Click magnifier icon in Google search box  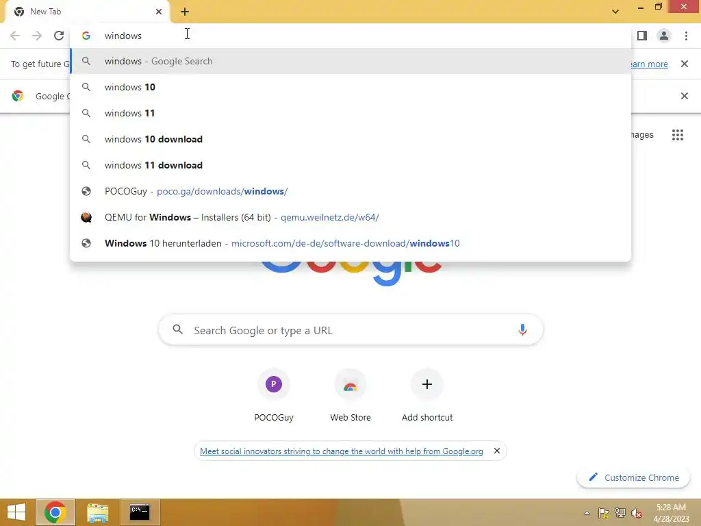coord(177,329)
